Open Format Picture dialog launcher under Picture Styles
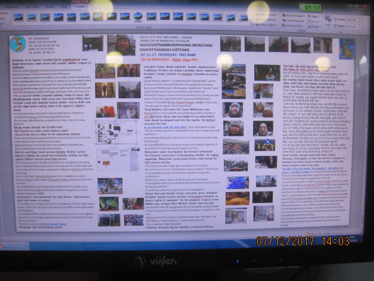The image size is (374, 281). (278, 30)
